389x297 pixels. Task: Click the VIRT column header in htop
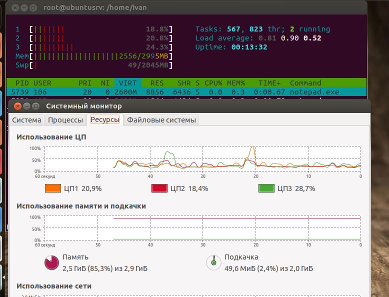(127, 83)
